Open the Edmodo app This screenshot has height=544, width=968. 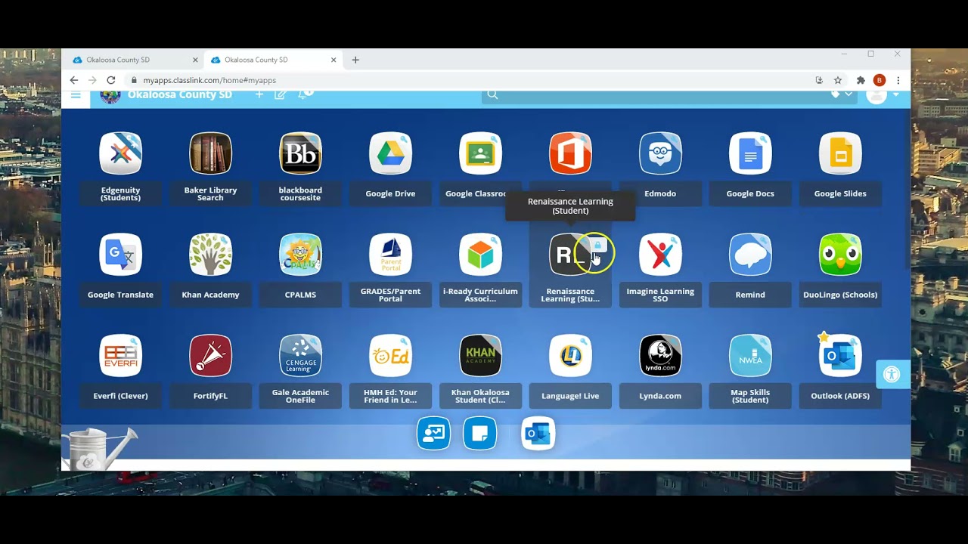[660, 153]
